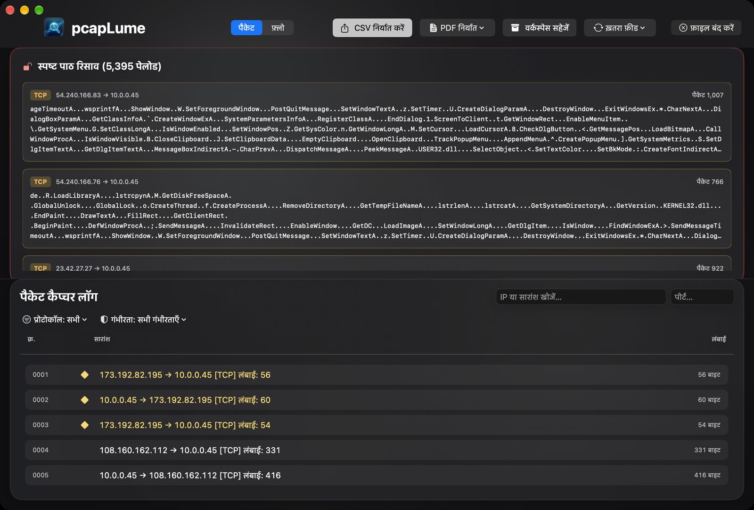Screen dimensions: 754x510
Task: Click the yellow diamond icon in row 0003
Action: [x=85, y=425]
